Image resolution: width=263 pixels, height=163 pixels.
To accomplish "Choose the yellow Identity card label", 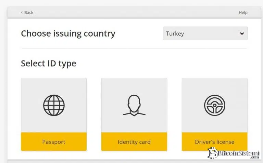I will [x=134, y=142].
